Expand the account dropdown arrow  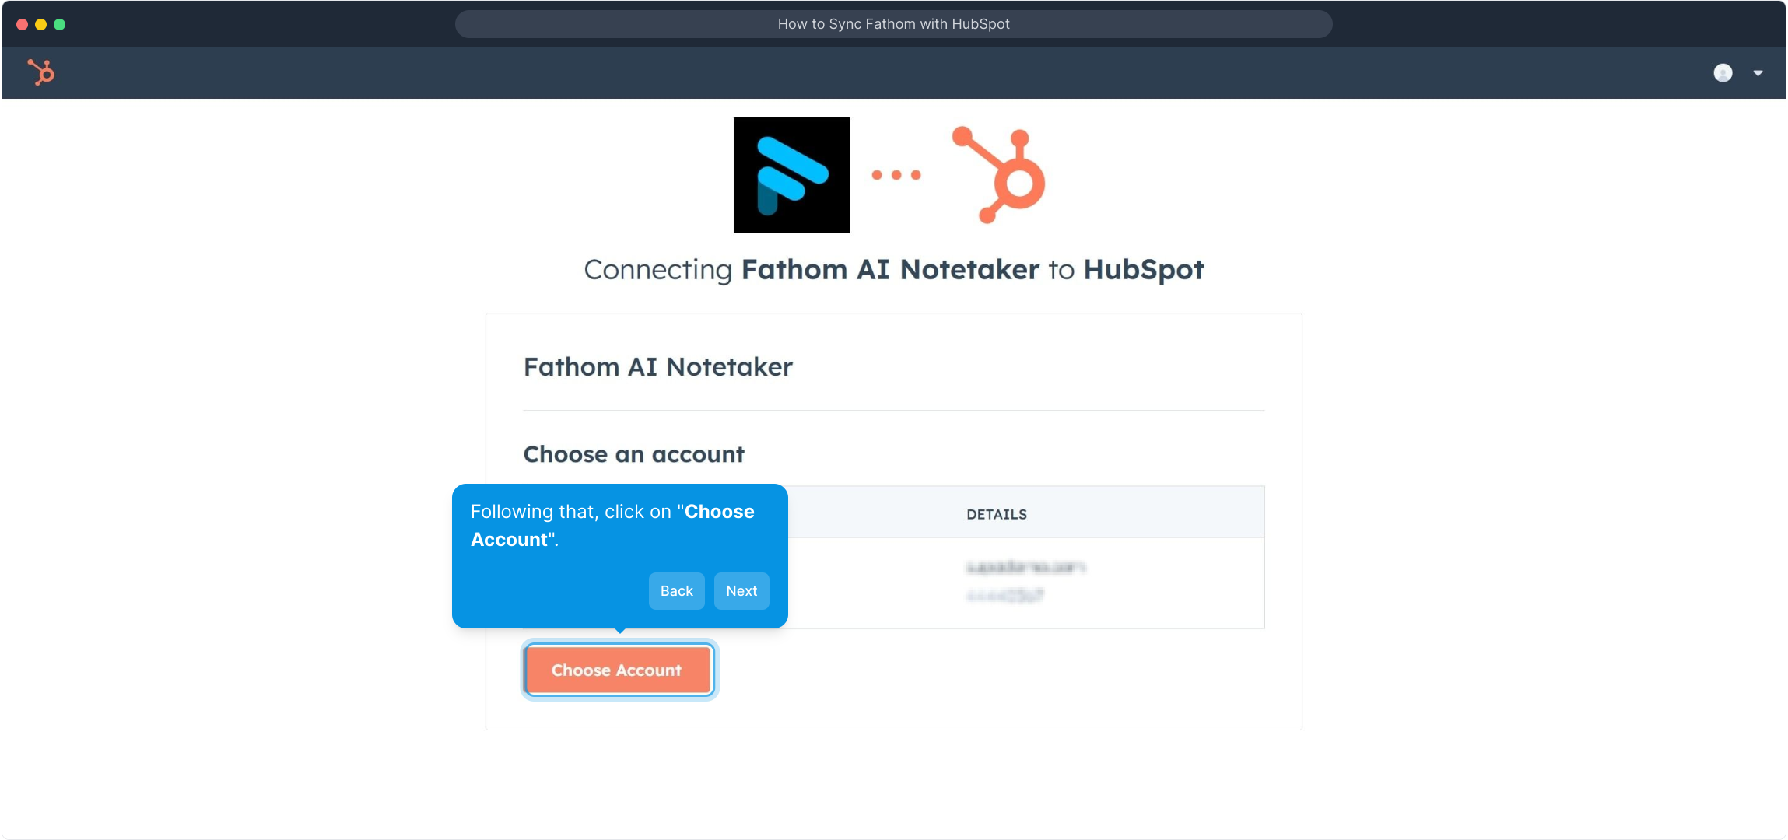(x=1758, y=73)
